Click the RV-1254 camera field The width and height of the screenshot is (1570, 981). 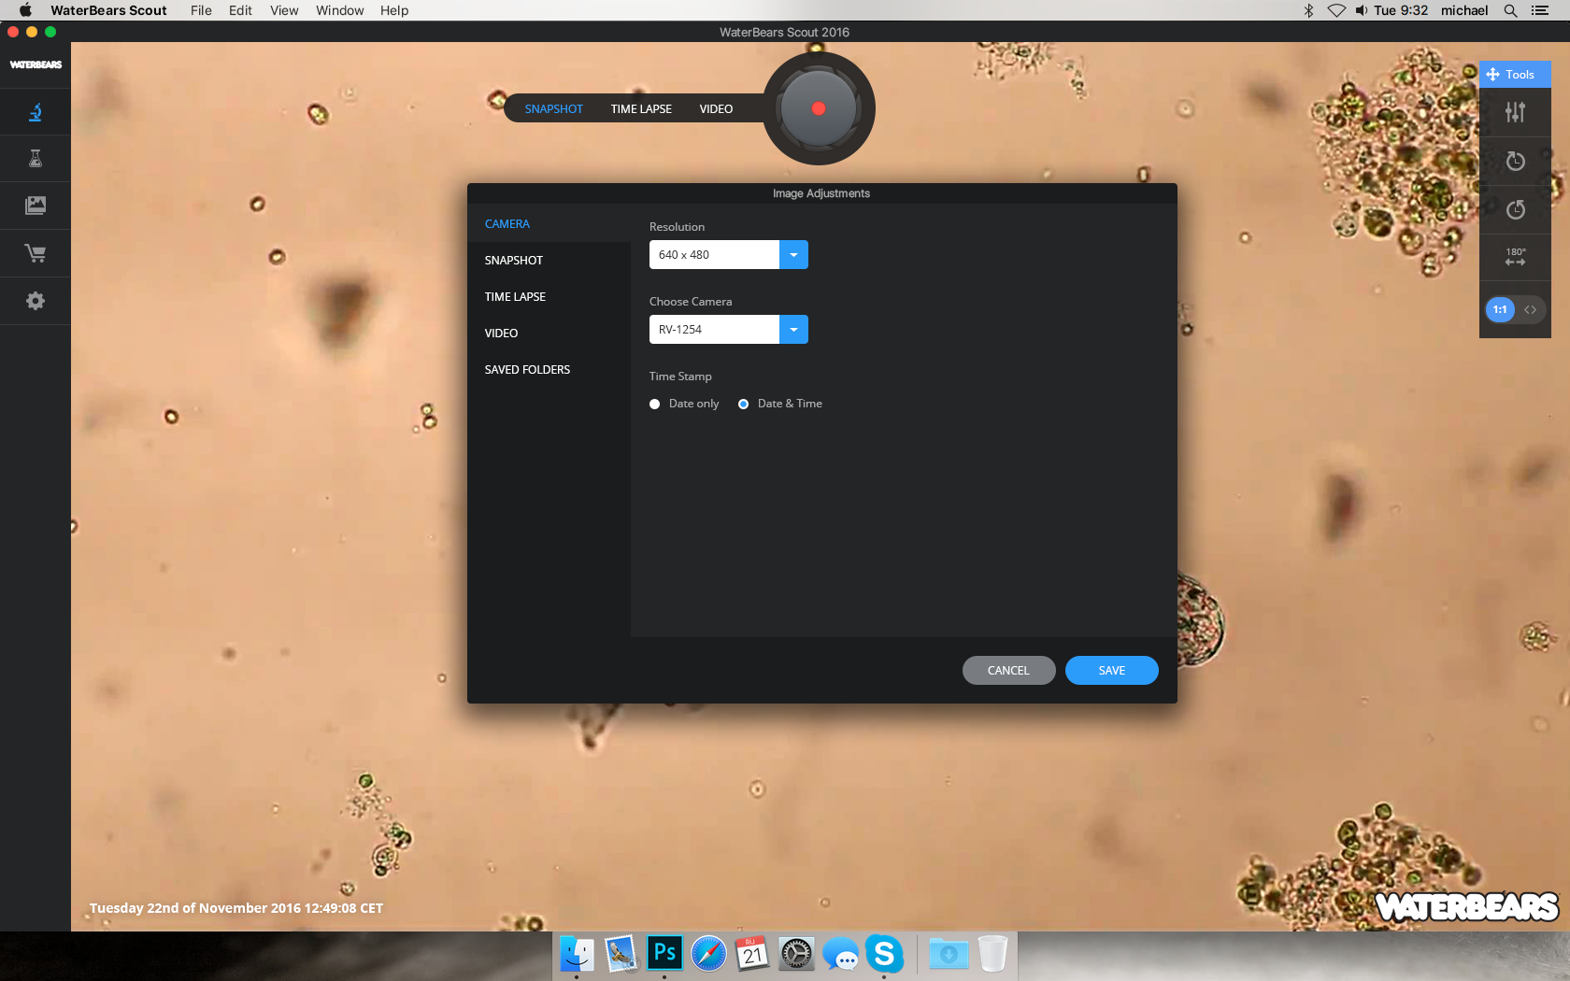714,330
